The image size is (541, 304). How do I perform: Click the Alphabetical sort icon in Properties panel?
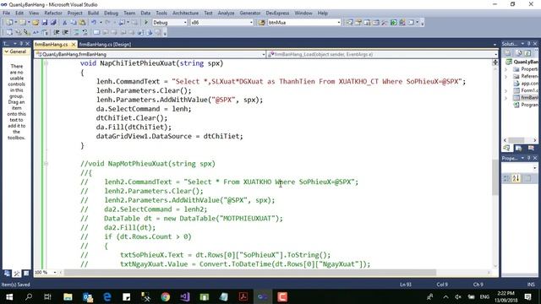516,178
